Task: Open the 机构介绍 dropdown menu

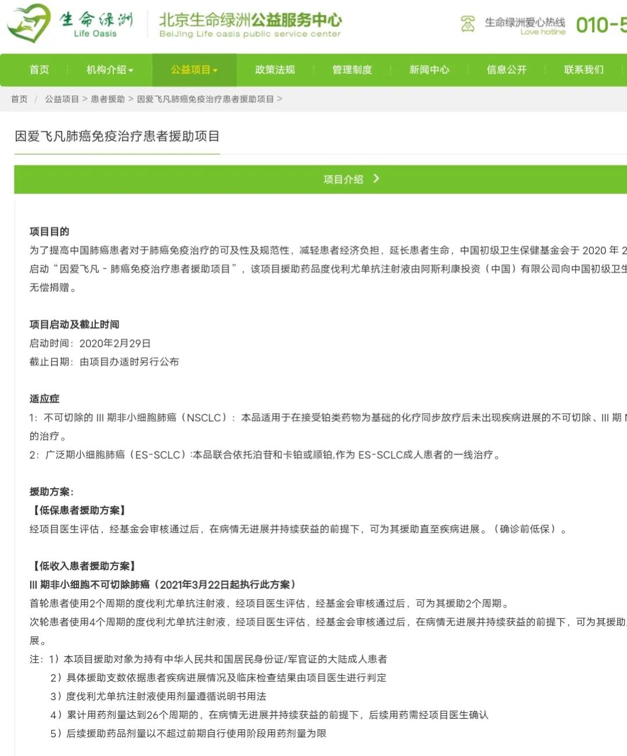Action: (109, 70)
